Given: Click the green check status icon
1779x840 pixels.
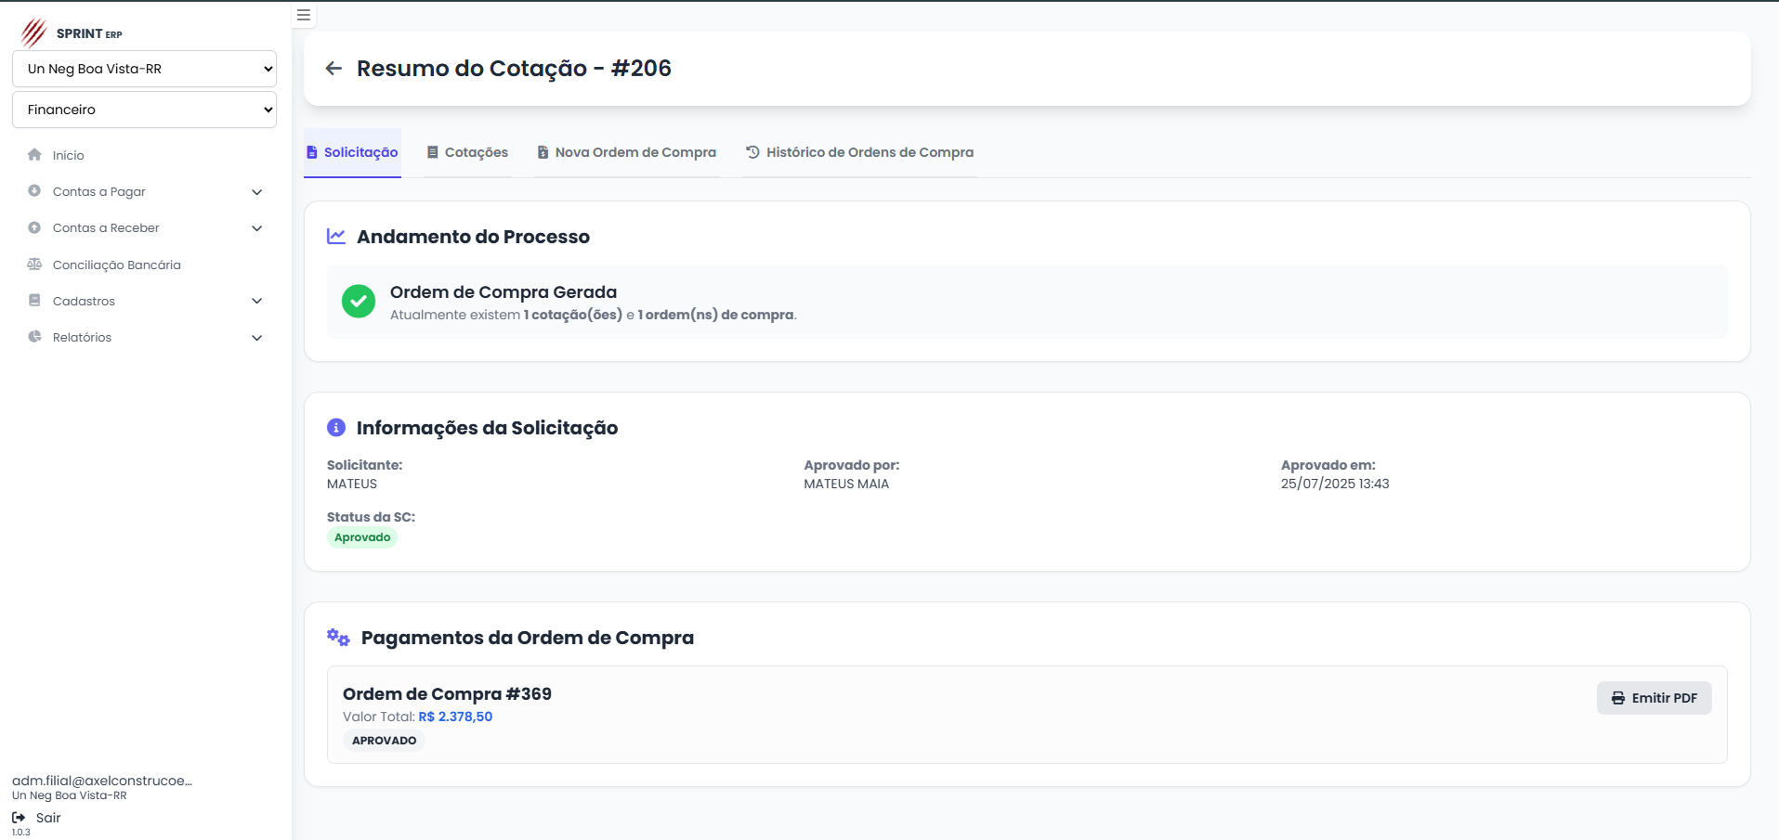Looking at the screenshot, I should click(x=358, y=302).
